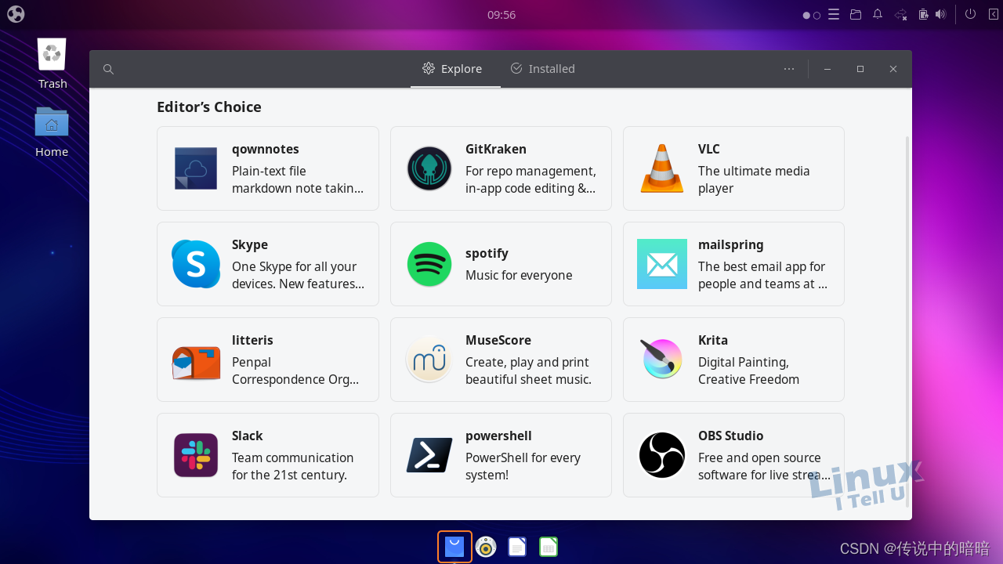Open the power session menu icon

click(x=970, y=14)
